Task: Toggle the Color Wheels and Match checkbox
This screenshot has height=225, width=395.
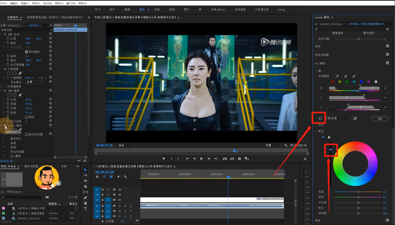Action: click(387, 55)
